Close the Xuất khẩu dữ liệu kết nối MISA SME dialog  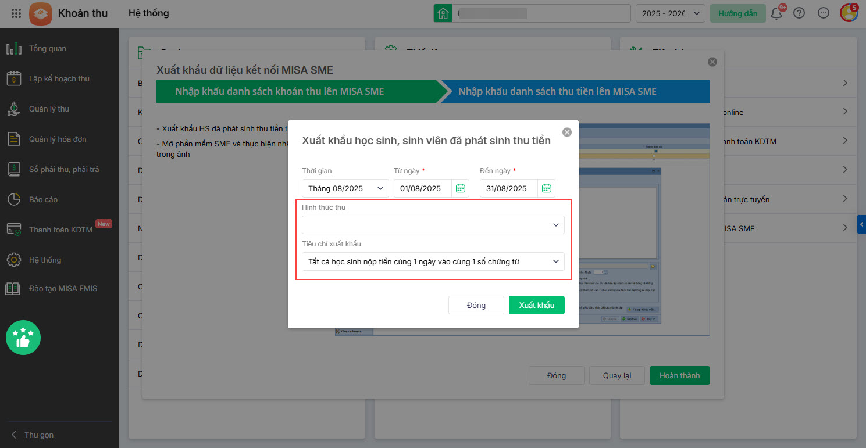(712, 62)
